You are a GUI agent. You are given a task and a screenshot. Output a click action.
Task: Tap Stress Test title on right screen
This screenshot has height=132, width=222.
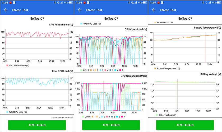coord(168,10)
